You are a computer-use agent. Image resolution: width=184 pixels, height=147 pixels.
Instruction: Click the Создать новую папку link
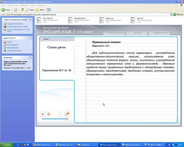pos(15,24)
